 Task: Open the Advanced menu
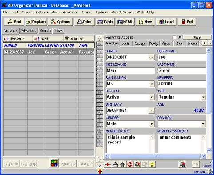click(x=71, y=12)
